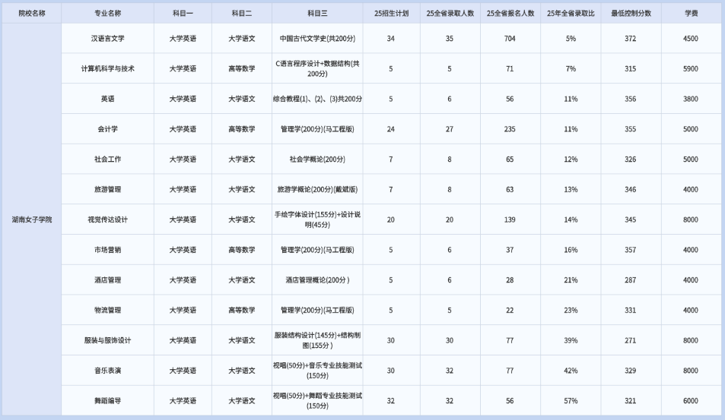725x420 pixels.
Task: Select the 57% admission ratio cell
Action: pos(571,401)
